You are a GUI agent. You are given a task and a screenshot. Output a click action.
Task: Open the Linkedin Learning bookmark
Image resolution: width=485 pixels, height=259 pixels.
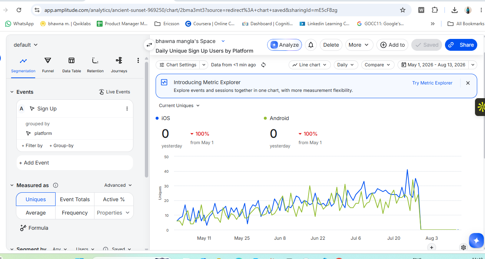(x=324, y=24)
